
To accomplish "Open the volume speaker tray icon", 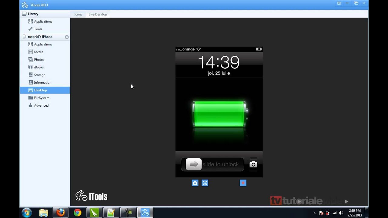I will click(341, 213).
